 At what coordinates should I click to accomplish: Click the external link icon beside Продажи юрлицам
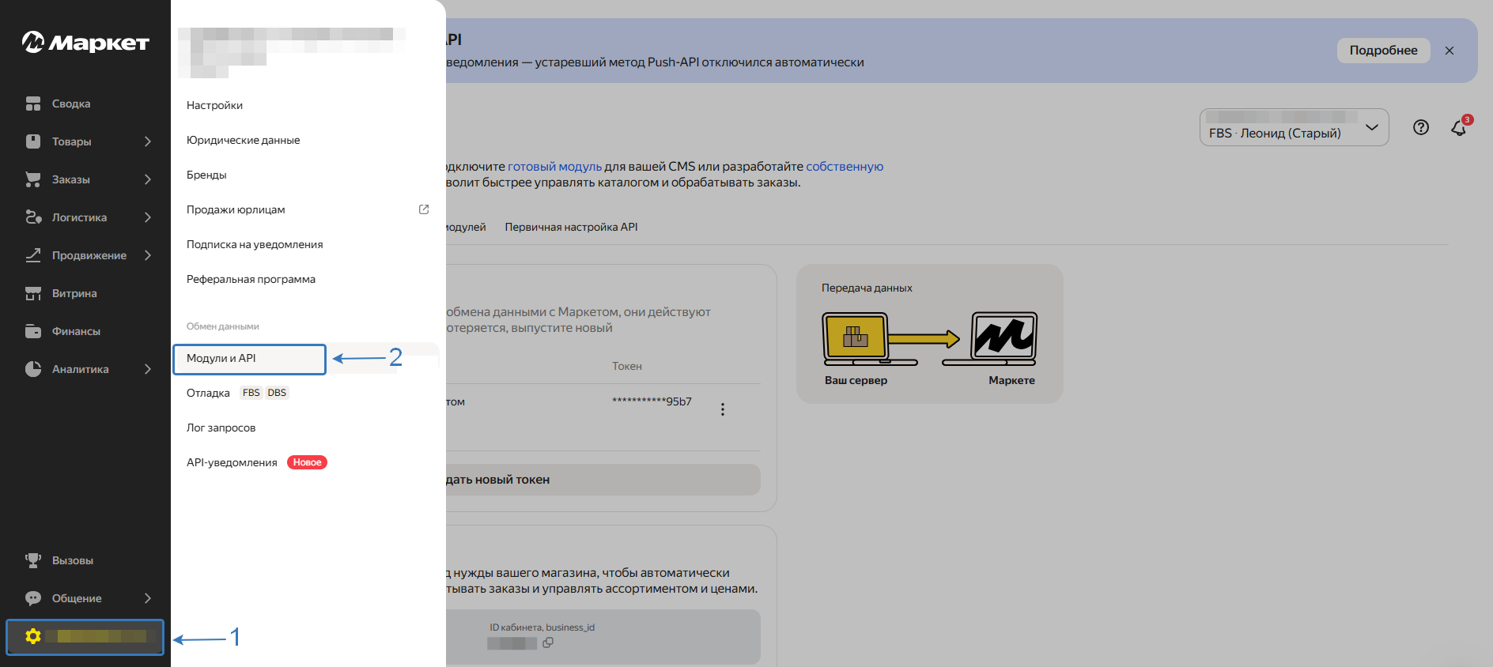[x=424, y=209]
